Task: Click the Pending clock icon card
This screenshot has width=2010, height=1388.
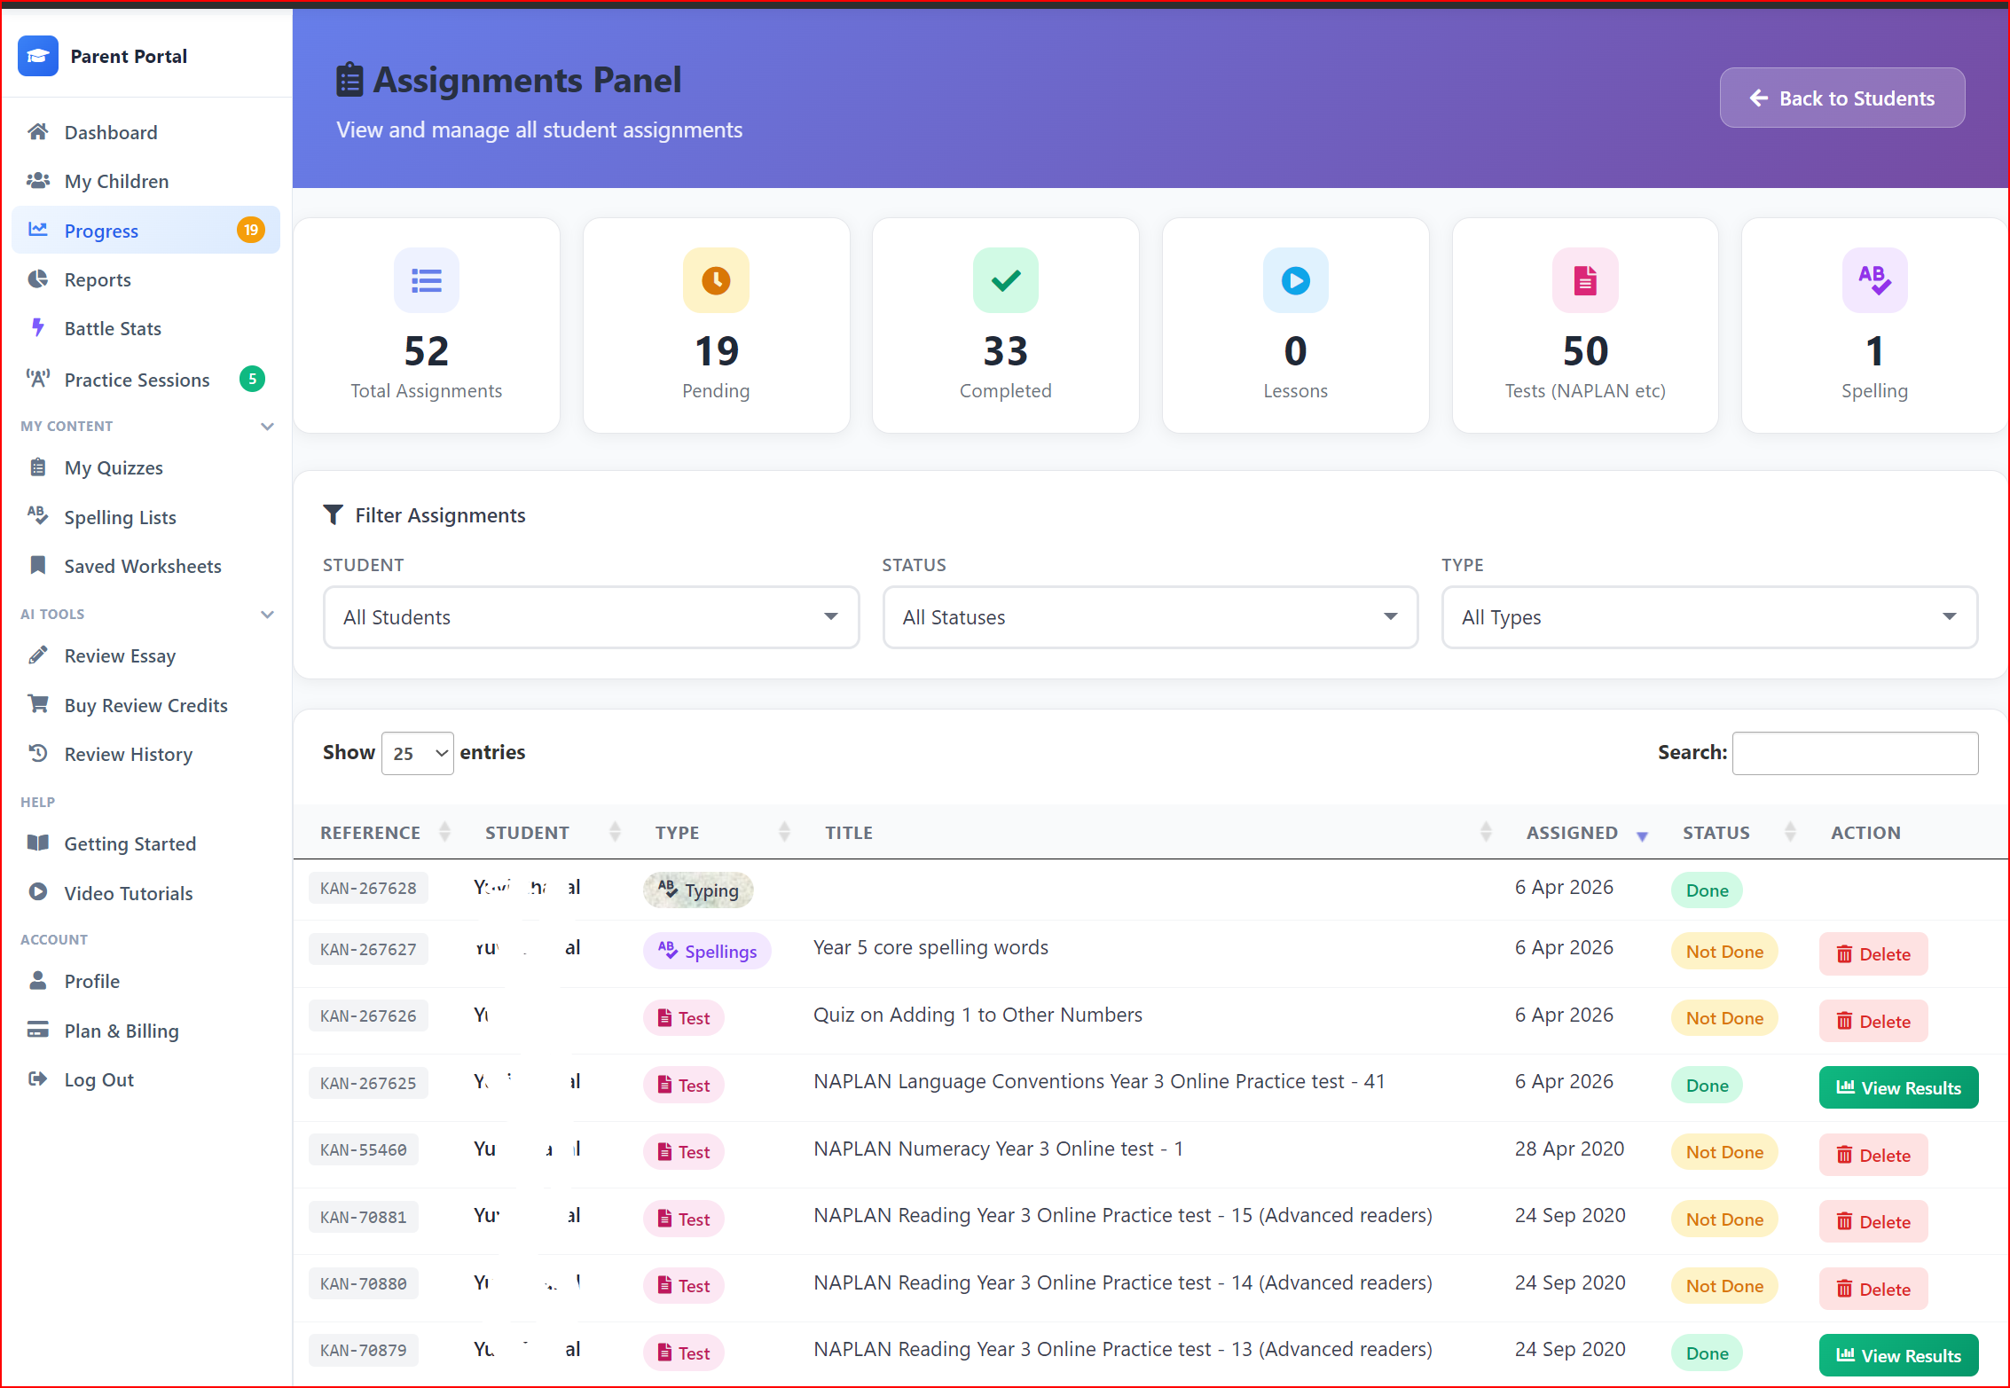Action: 716,281
